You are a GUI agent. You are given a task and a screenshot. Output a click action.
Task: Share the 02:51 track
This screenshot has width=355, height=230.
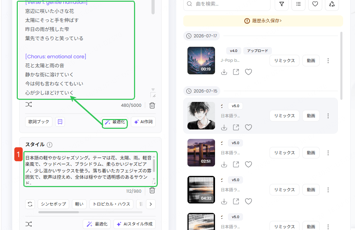point(236,164)
